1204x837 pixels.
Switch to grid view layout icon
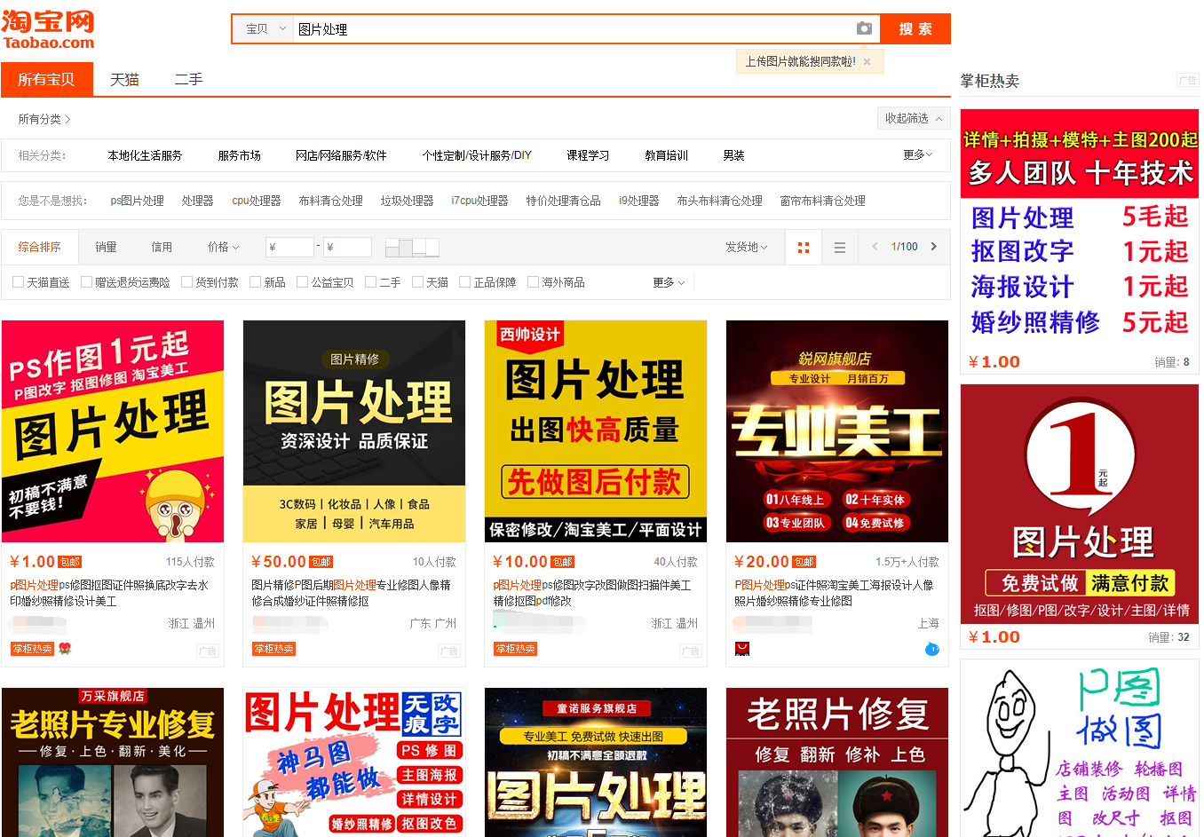[804, 248]
